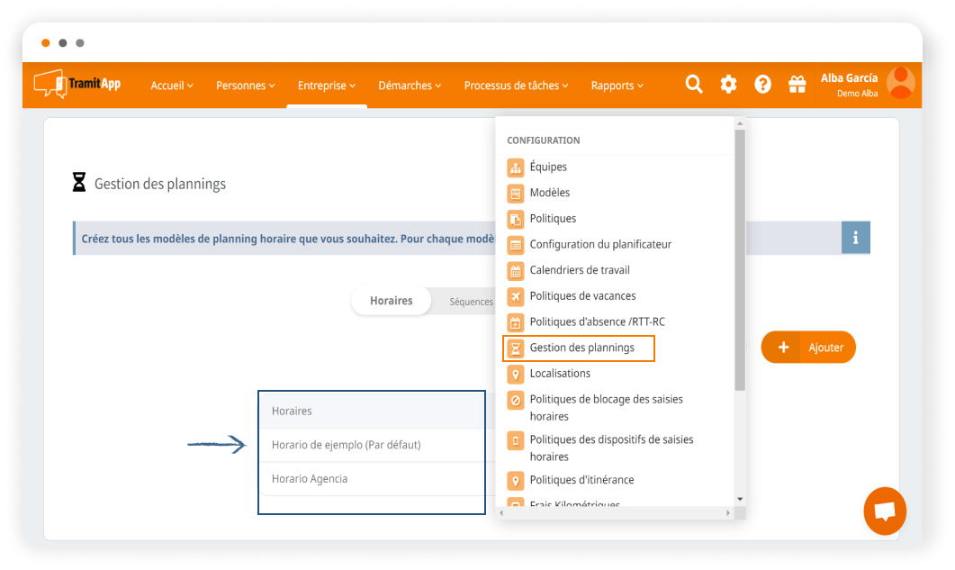Viewport: 955px width, 570px height.
Task: Click Alba García profile avatar
Action: point(900,83)
